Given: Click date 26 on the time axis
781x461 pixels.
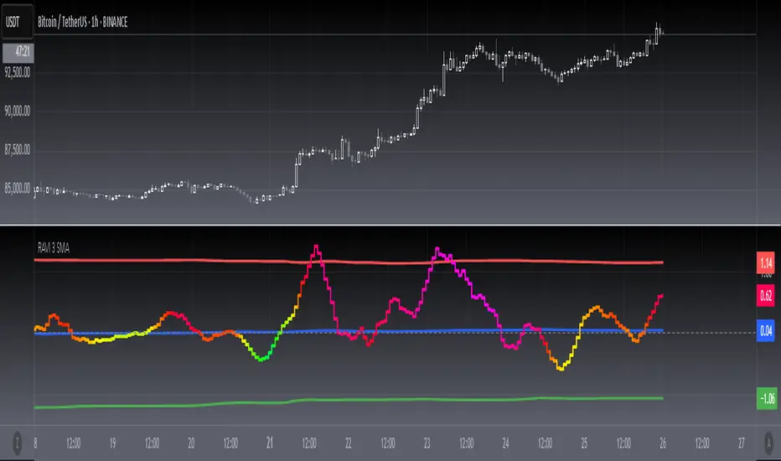Looking at the screenshot, I should pyautogui.click(x=663, y=443).
